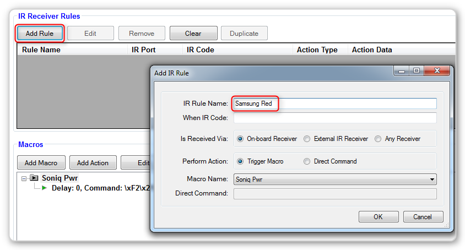The width and height of the screenshot is (465, 250).
Task: Click the green arrow command icon
Action: (45, 188)
